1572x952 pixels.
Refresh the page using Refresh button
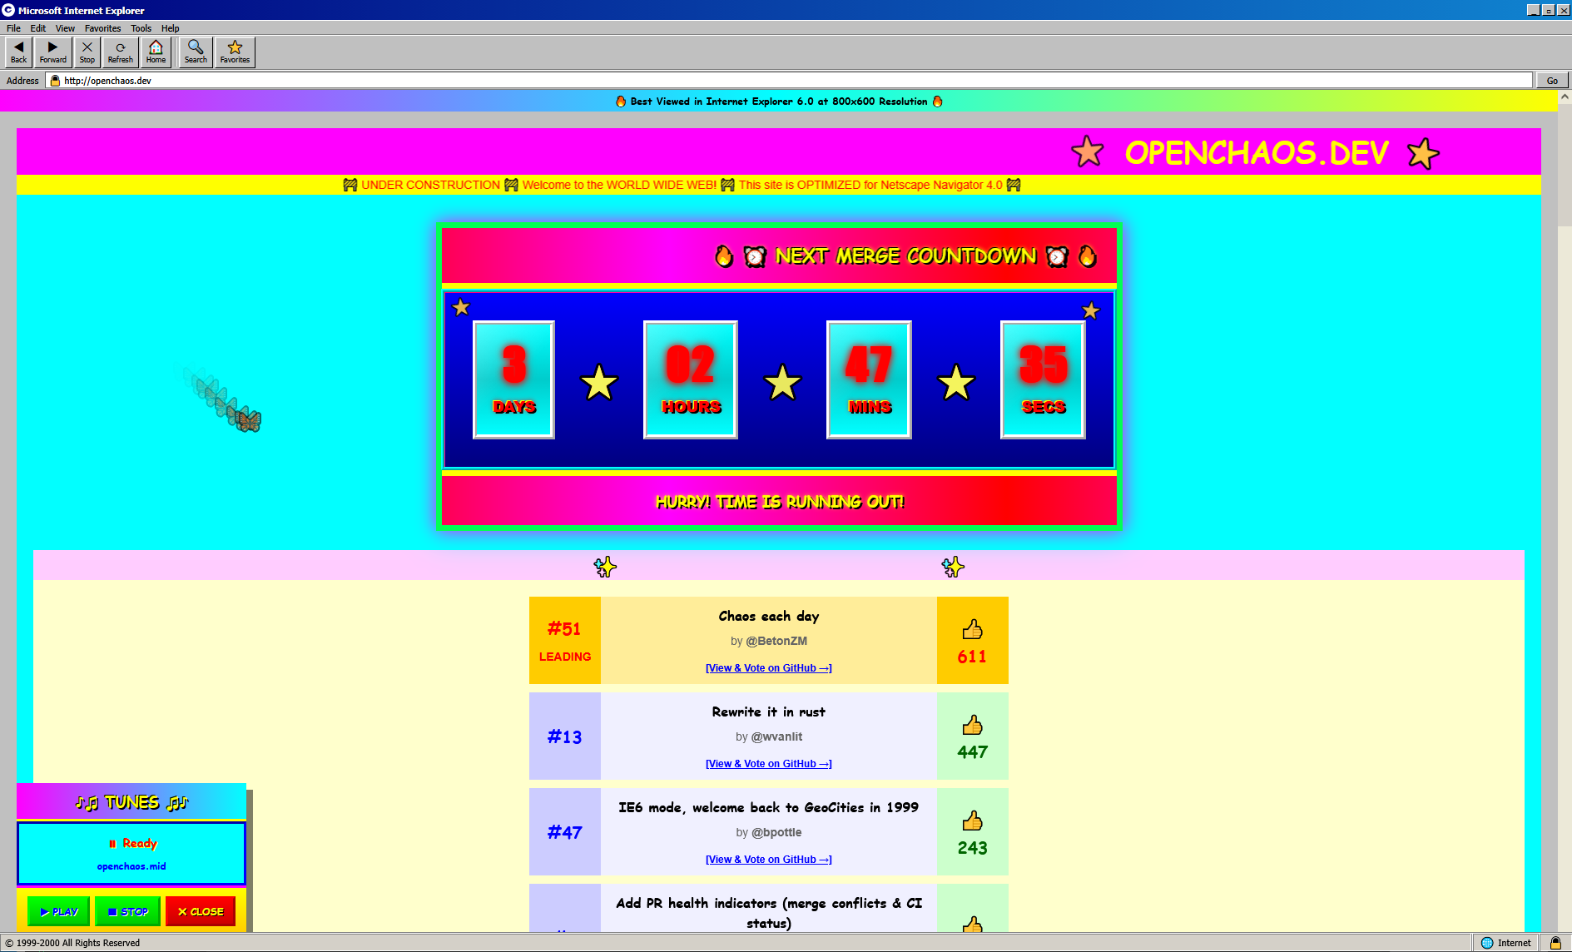121,52
